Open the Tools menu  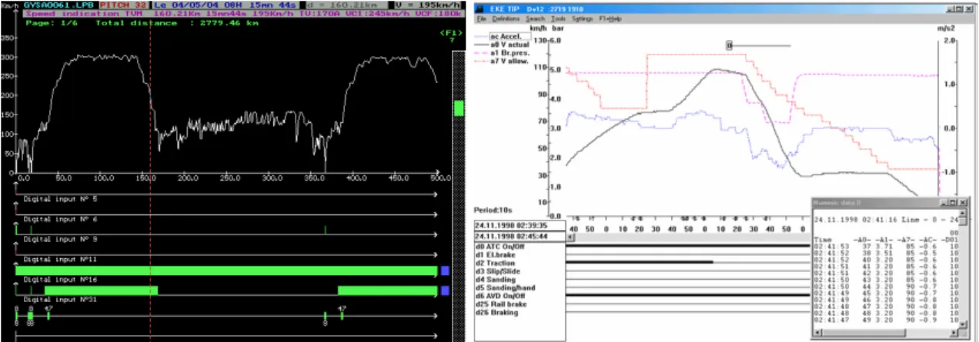tap(558, 18)
